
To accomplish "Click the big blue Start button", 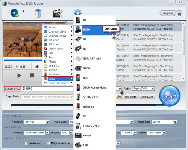I will (x=170, y=96).
